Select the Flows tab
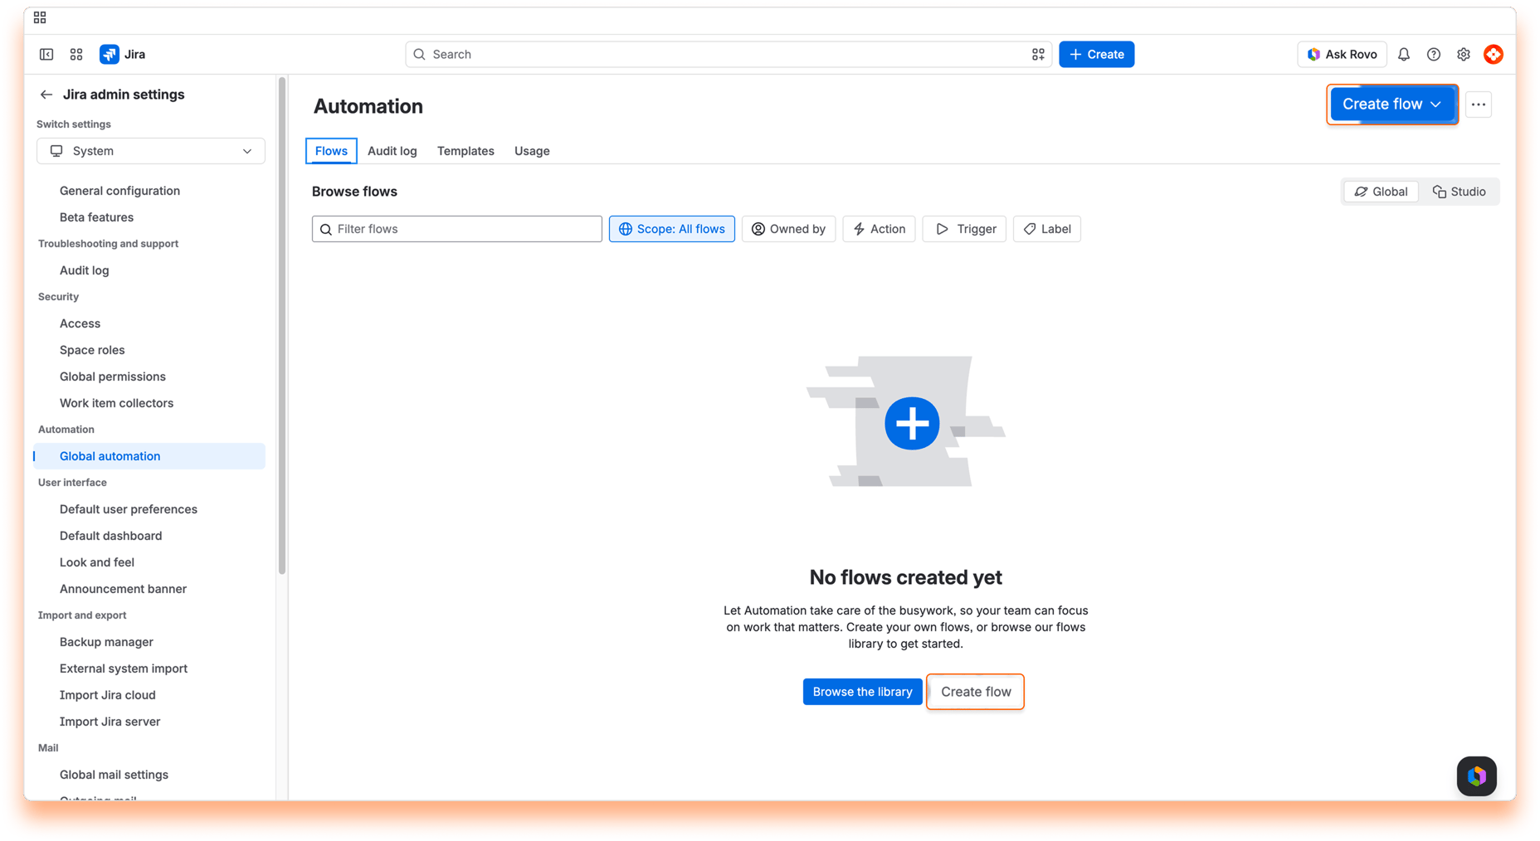 click(331, 151)
